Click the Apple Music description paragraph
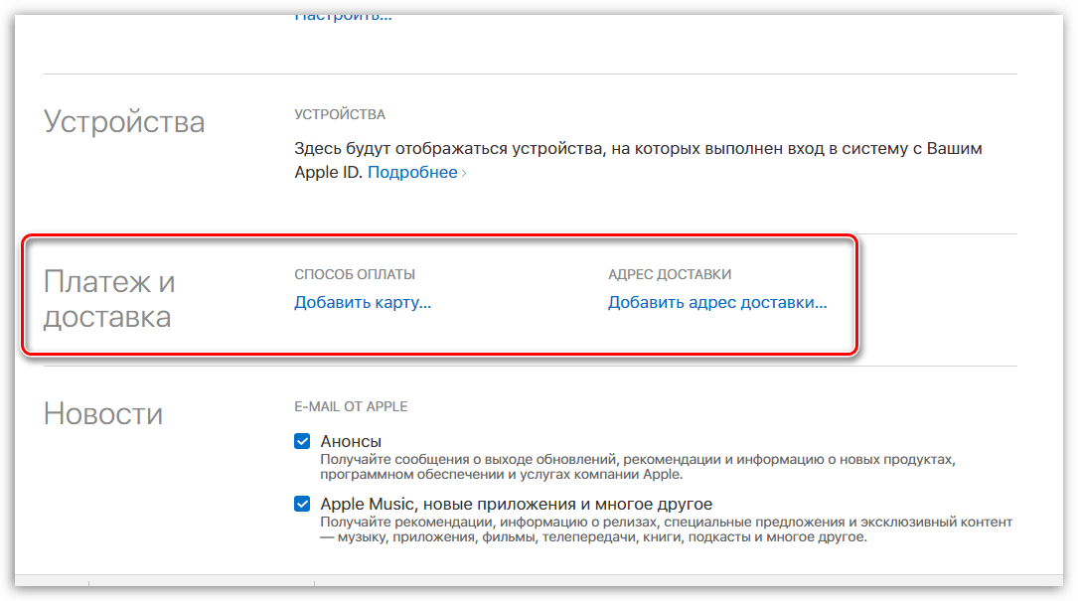The width and height of the screenshot is (1078, 601). [666, 529]
